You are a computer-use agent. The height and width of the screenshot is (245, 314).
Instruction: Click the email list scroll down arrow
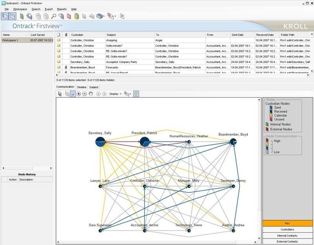[x=312, y=71]
